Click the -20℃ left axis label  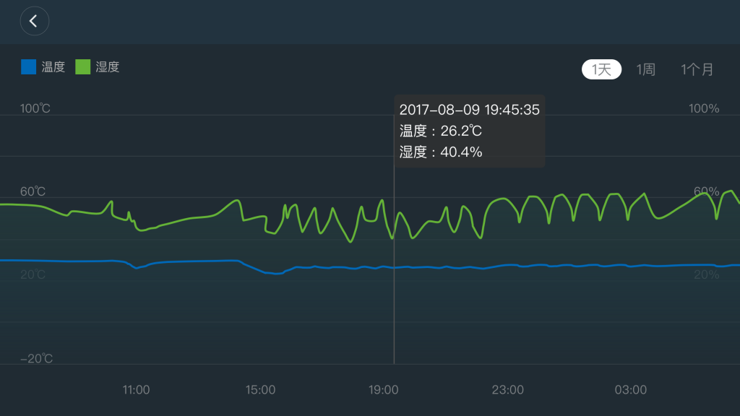click(35, 359)
